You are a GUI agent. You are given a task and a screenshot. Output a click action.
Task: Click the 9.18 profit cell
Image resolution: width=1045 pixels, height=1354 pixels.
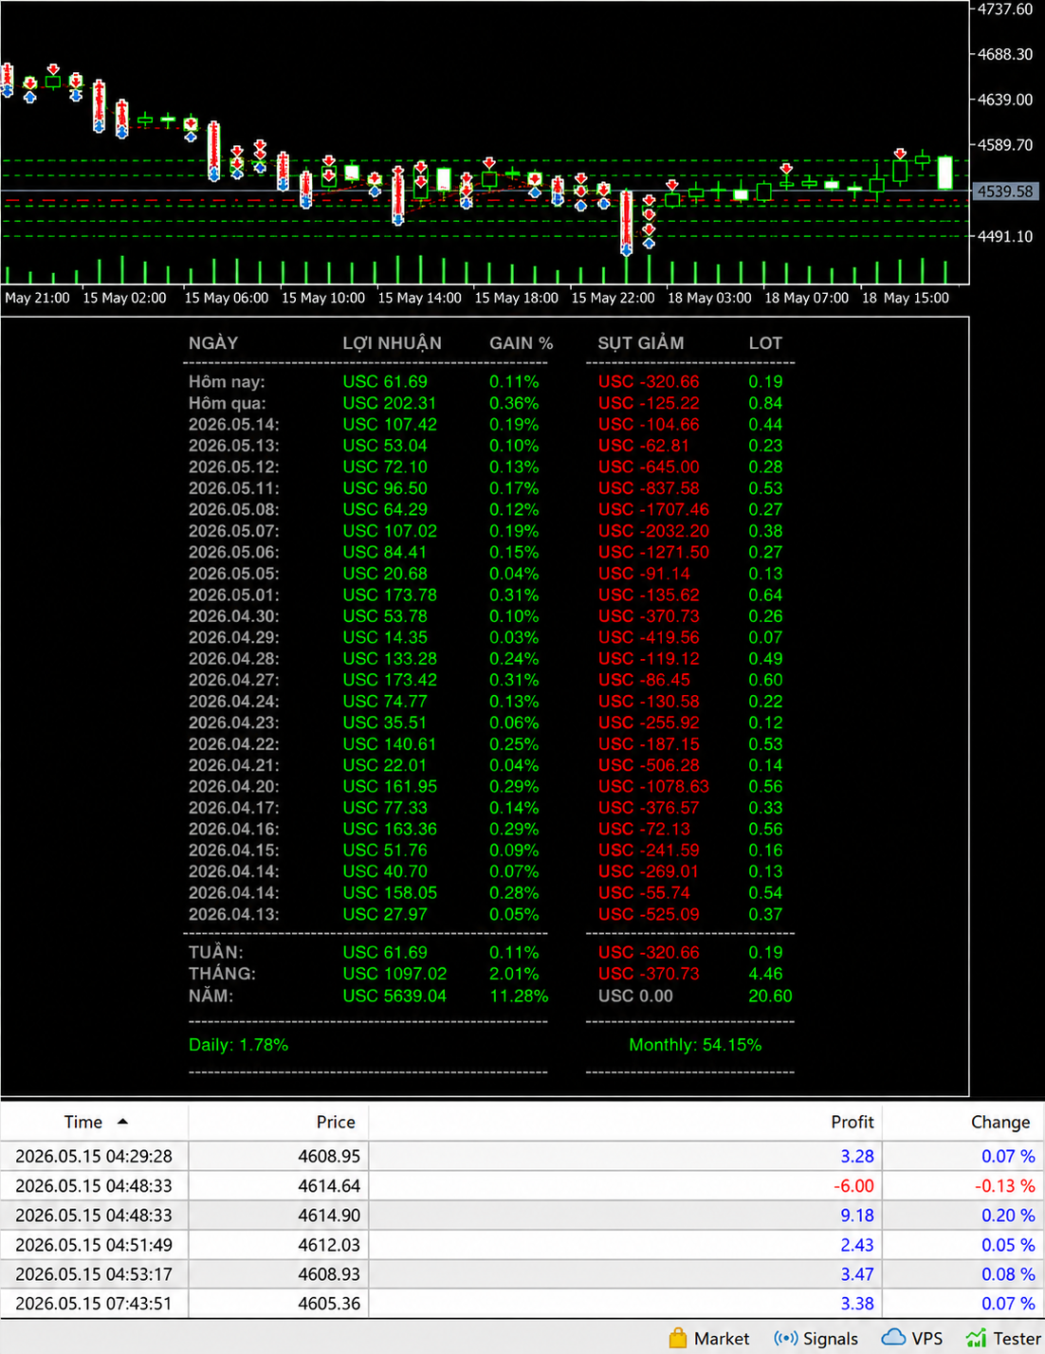(x=857, y=1215)
